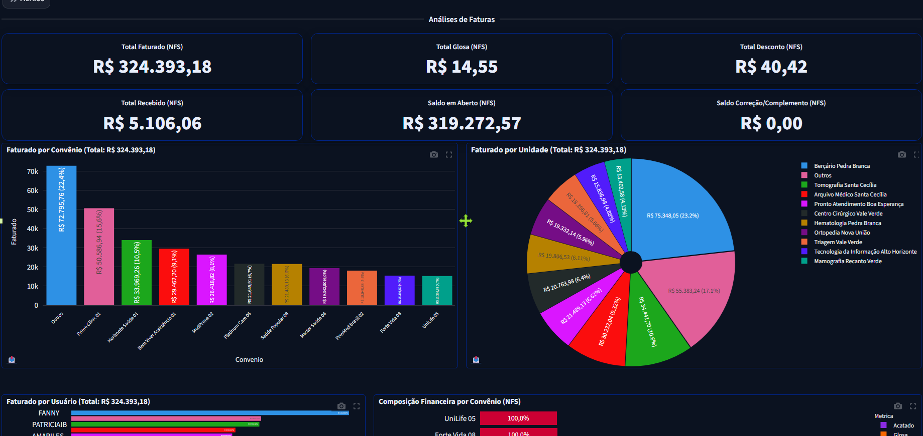923x436 pixels.
Task: View Faturado por Usuário chart fullscreen
Action: pos(357,406)
